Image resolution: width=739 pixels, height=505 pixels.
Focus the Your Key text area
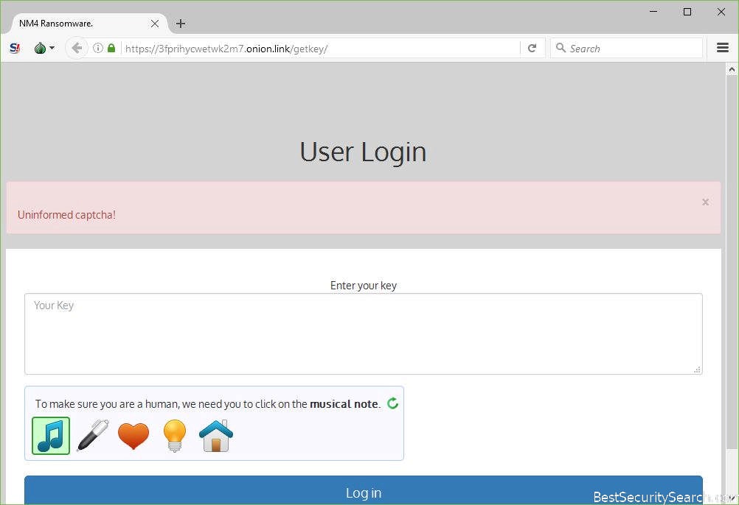[x=363, y=334]
